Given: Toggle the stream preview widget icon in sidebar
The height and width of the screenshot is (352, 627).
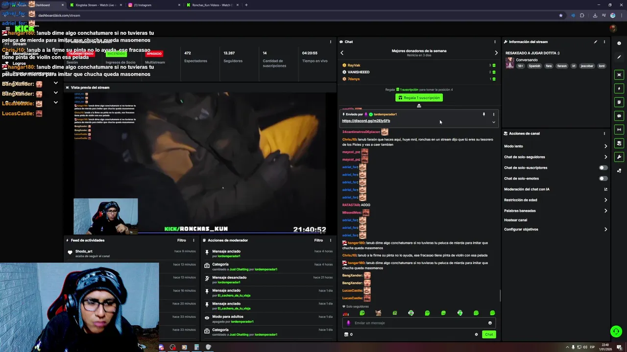Looking at the screenshot, I should [619, 75].
